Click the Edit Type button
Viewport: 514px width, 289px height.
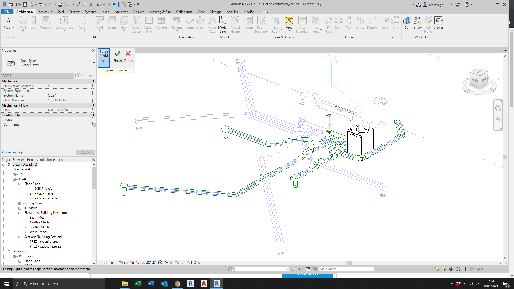[85, 75]
